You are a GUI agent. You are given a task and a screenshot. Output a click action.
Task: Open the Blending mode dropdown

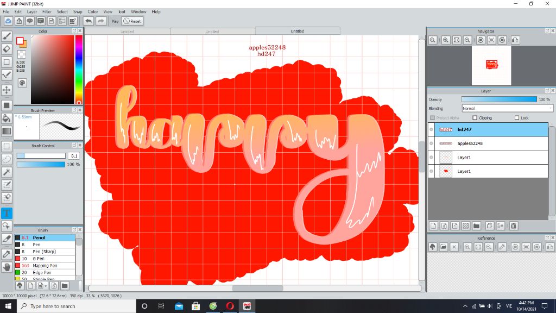coord(507,108)
